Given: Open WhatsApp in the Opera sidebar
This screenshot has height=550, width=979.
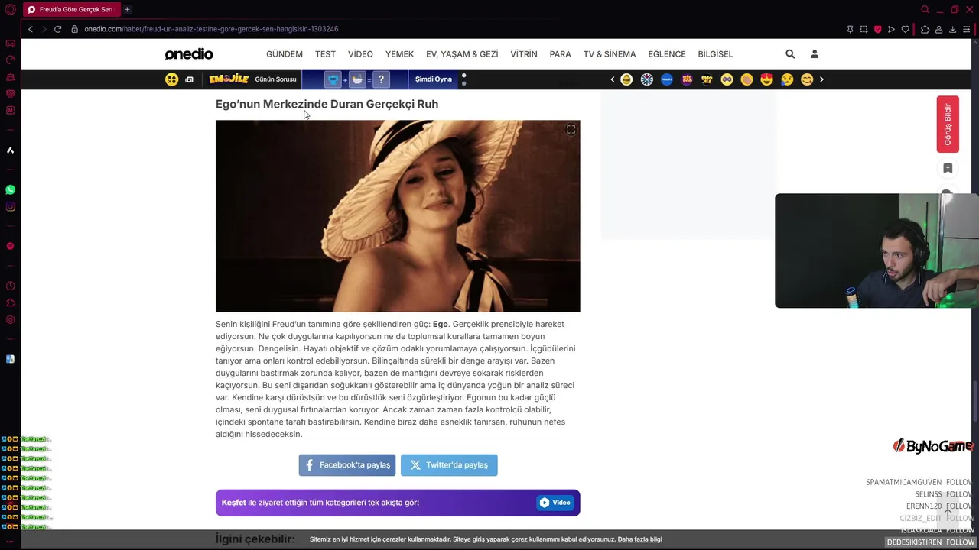Looking at the screenshot, I should point(10,189).
